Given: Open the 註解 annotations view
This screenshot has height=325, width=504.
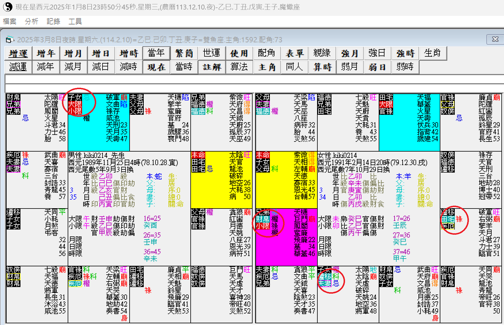Looking at the screenshot, I should [x=212, y=67].
